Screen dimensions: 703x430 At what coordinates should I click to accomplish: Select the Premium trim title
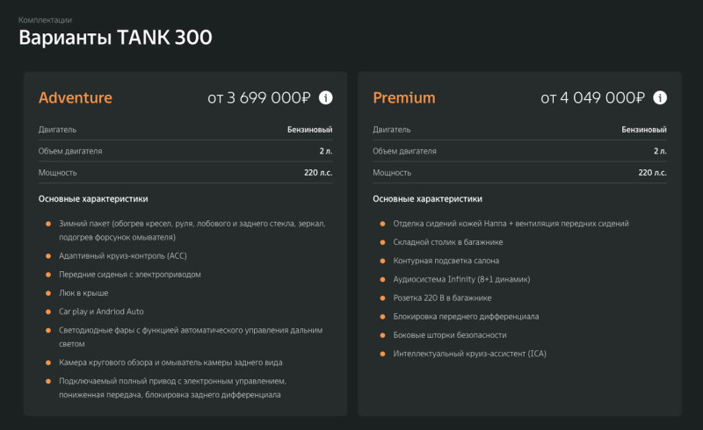404,97
